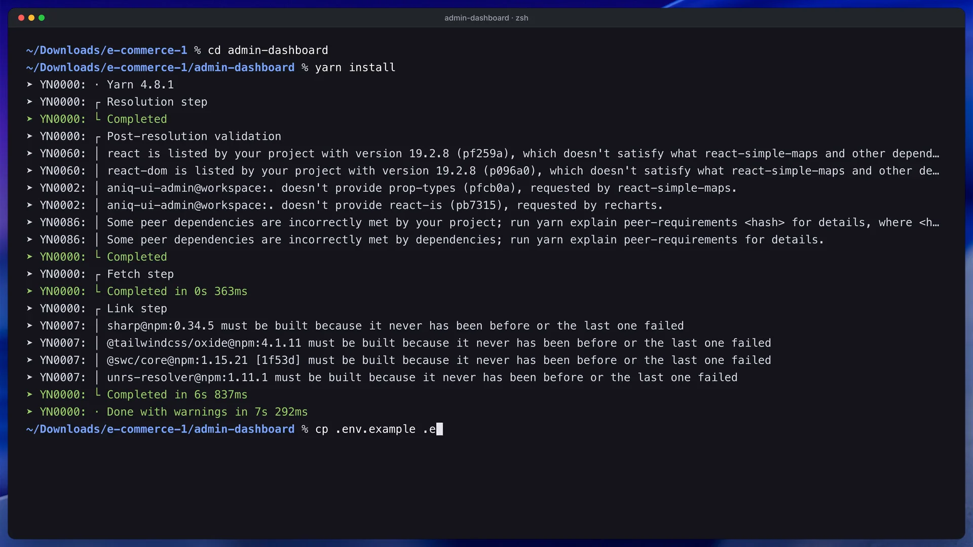973x547 pixels.
Task: Click the green zoom window button
Action: coord(42,18)
